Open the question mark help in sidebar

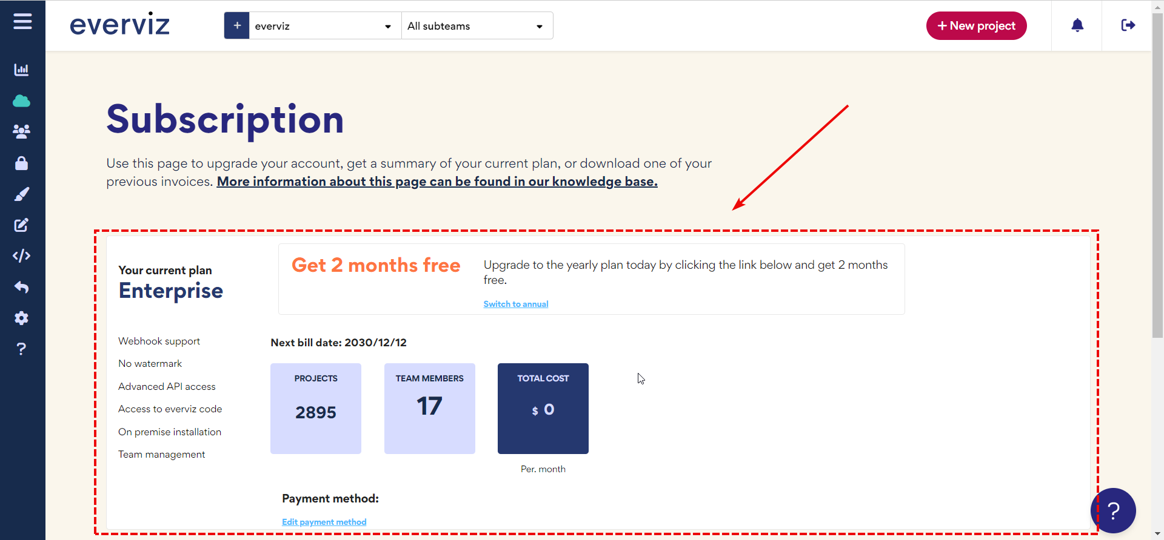[21, 349]
